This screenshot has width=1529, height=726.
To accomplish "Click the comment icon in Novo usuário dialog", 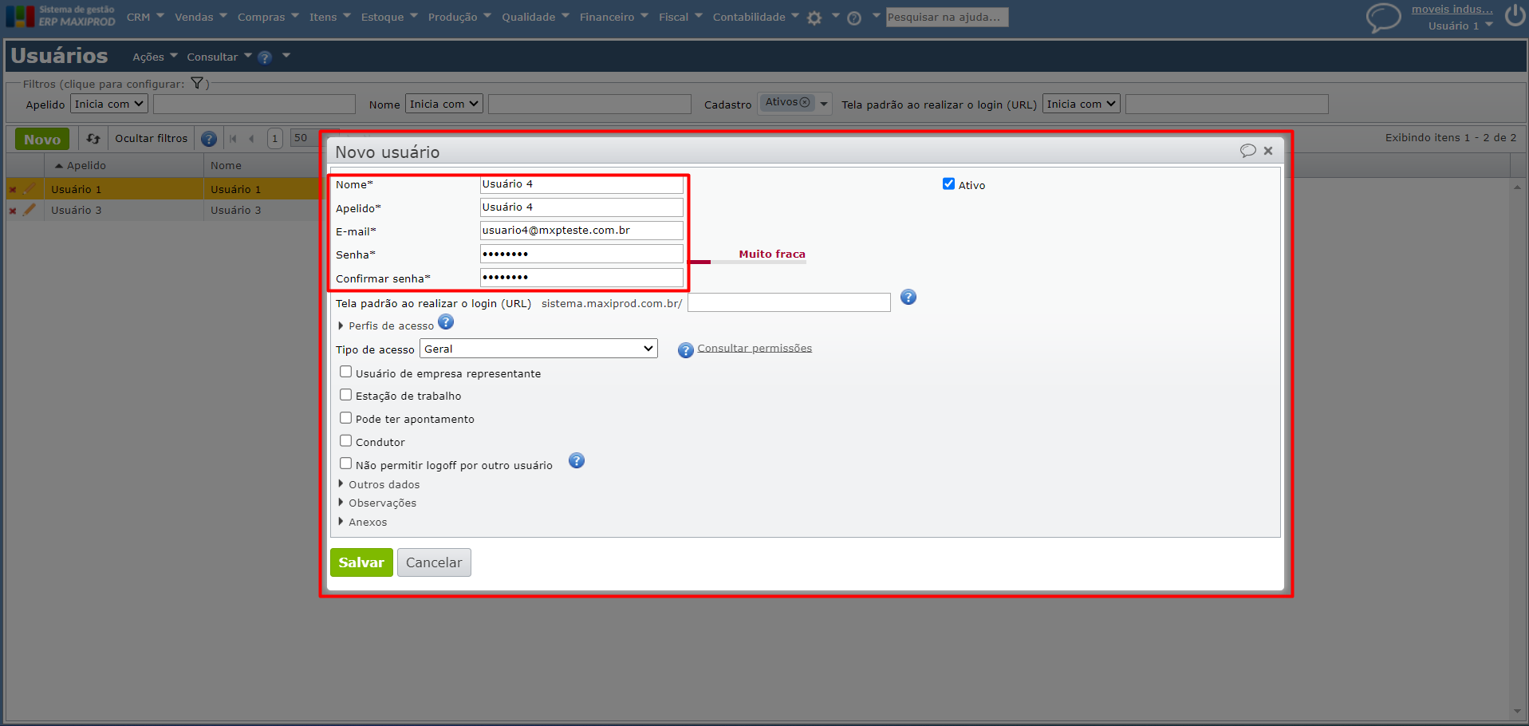I will tap(1247, 151).
